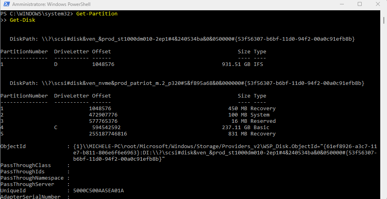387x199 pixels.
Task: Click the title 'Amministratore: Windows PowerShell'
Action: (x=51, y=4)
